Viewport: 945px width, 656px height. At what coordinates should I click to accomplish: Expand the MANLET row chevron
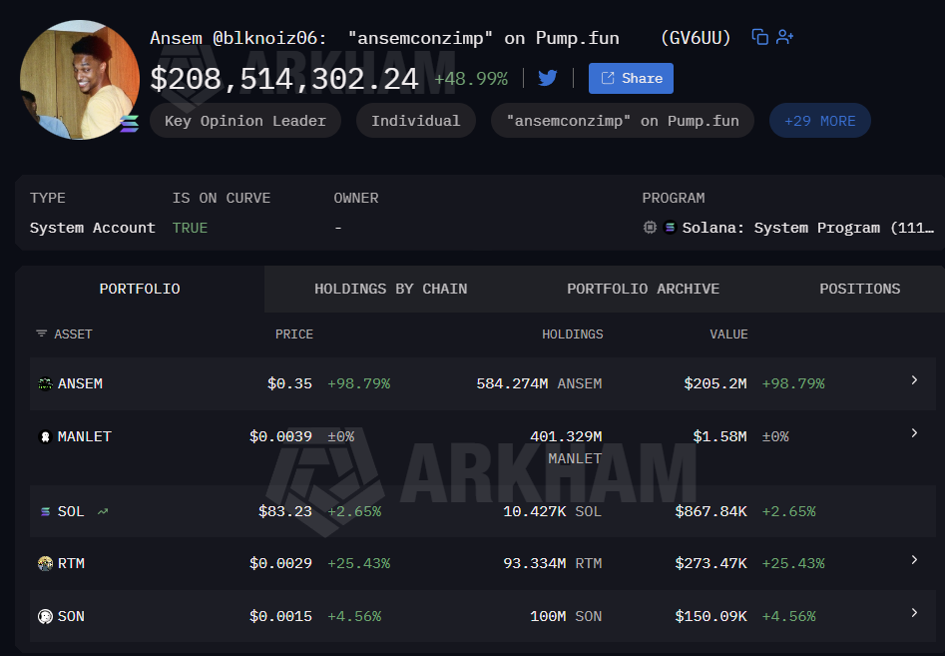point(914,433)
